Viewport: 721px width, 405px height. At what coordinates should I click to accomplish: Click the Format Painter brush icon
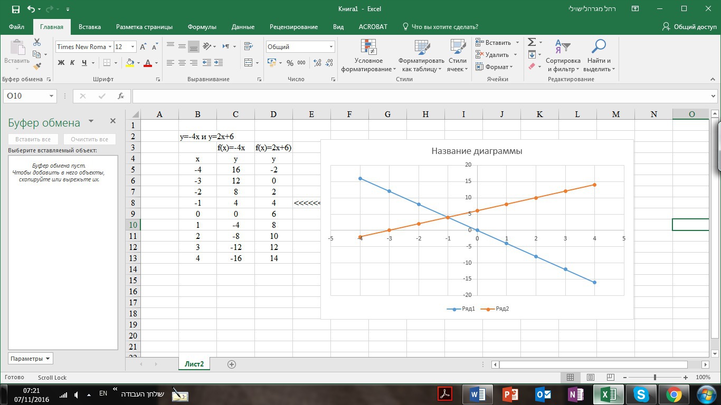[37, 66]
